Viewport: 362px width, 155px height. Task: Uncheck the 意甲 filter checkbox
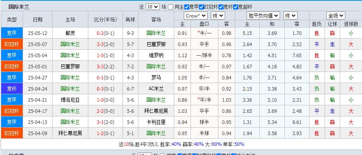[x=187, y=7]
